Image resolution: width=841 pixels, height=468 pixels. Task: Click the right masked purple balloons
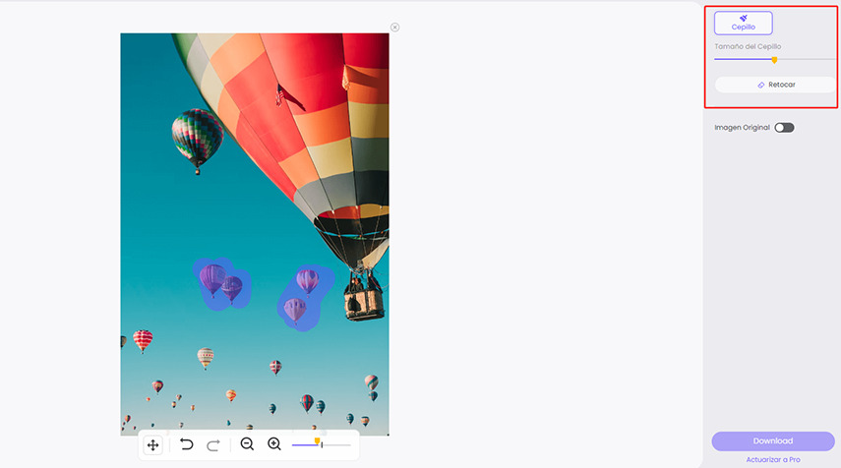tap(301, 295)
